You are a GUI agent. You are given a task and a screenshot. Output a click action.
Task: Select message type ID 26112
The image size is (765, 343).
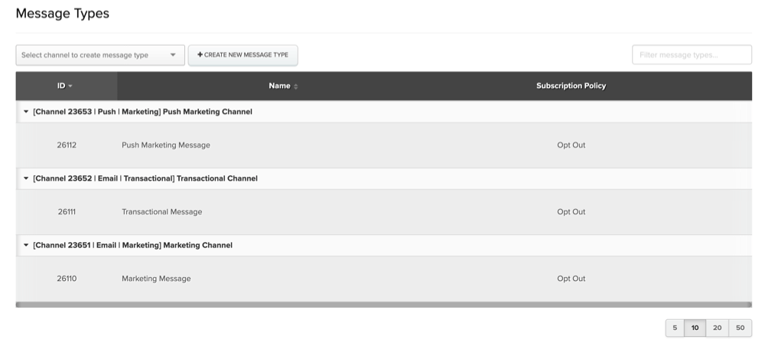click(x=67, y=145)
